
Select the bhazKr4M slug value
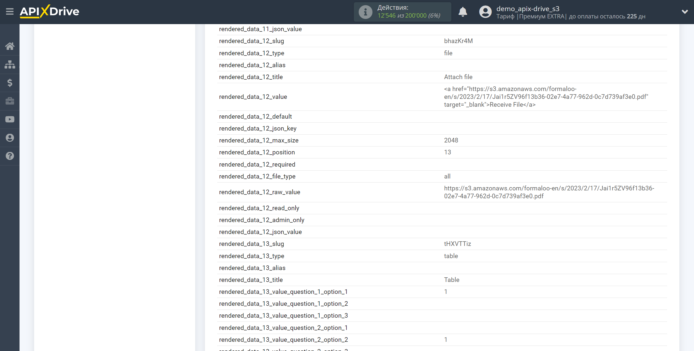point(458,41)
